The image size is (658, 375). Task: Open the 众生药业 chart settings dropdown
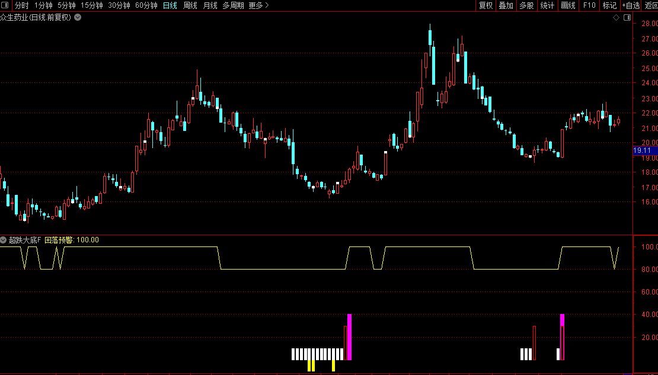78,18
